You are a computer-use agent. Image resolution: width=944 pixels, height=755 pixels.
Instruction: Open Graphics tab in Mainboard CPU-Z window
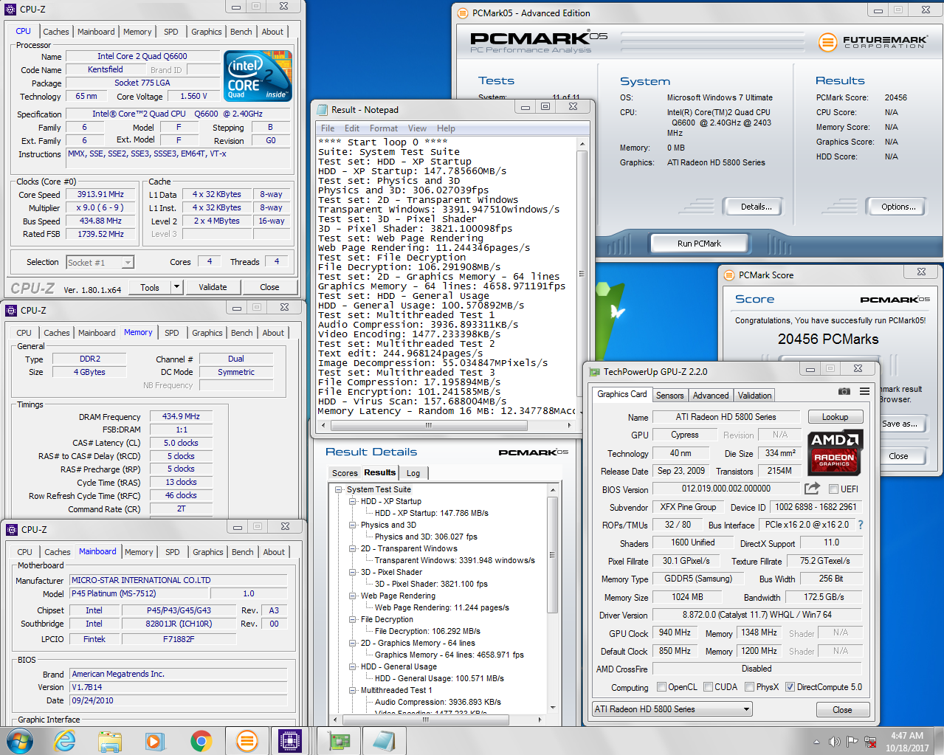tap(208, 552)
